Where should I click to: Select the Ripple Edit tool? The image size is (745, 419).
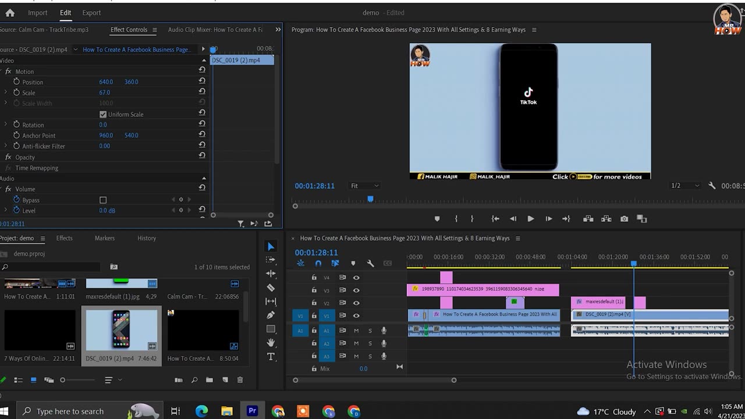click(x=271, y=274)
